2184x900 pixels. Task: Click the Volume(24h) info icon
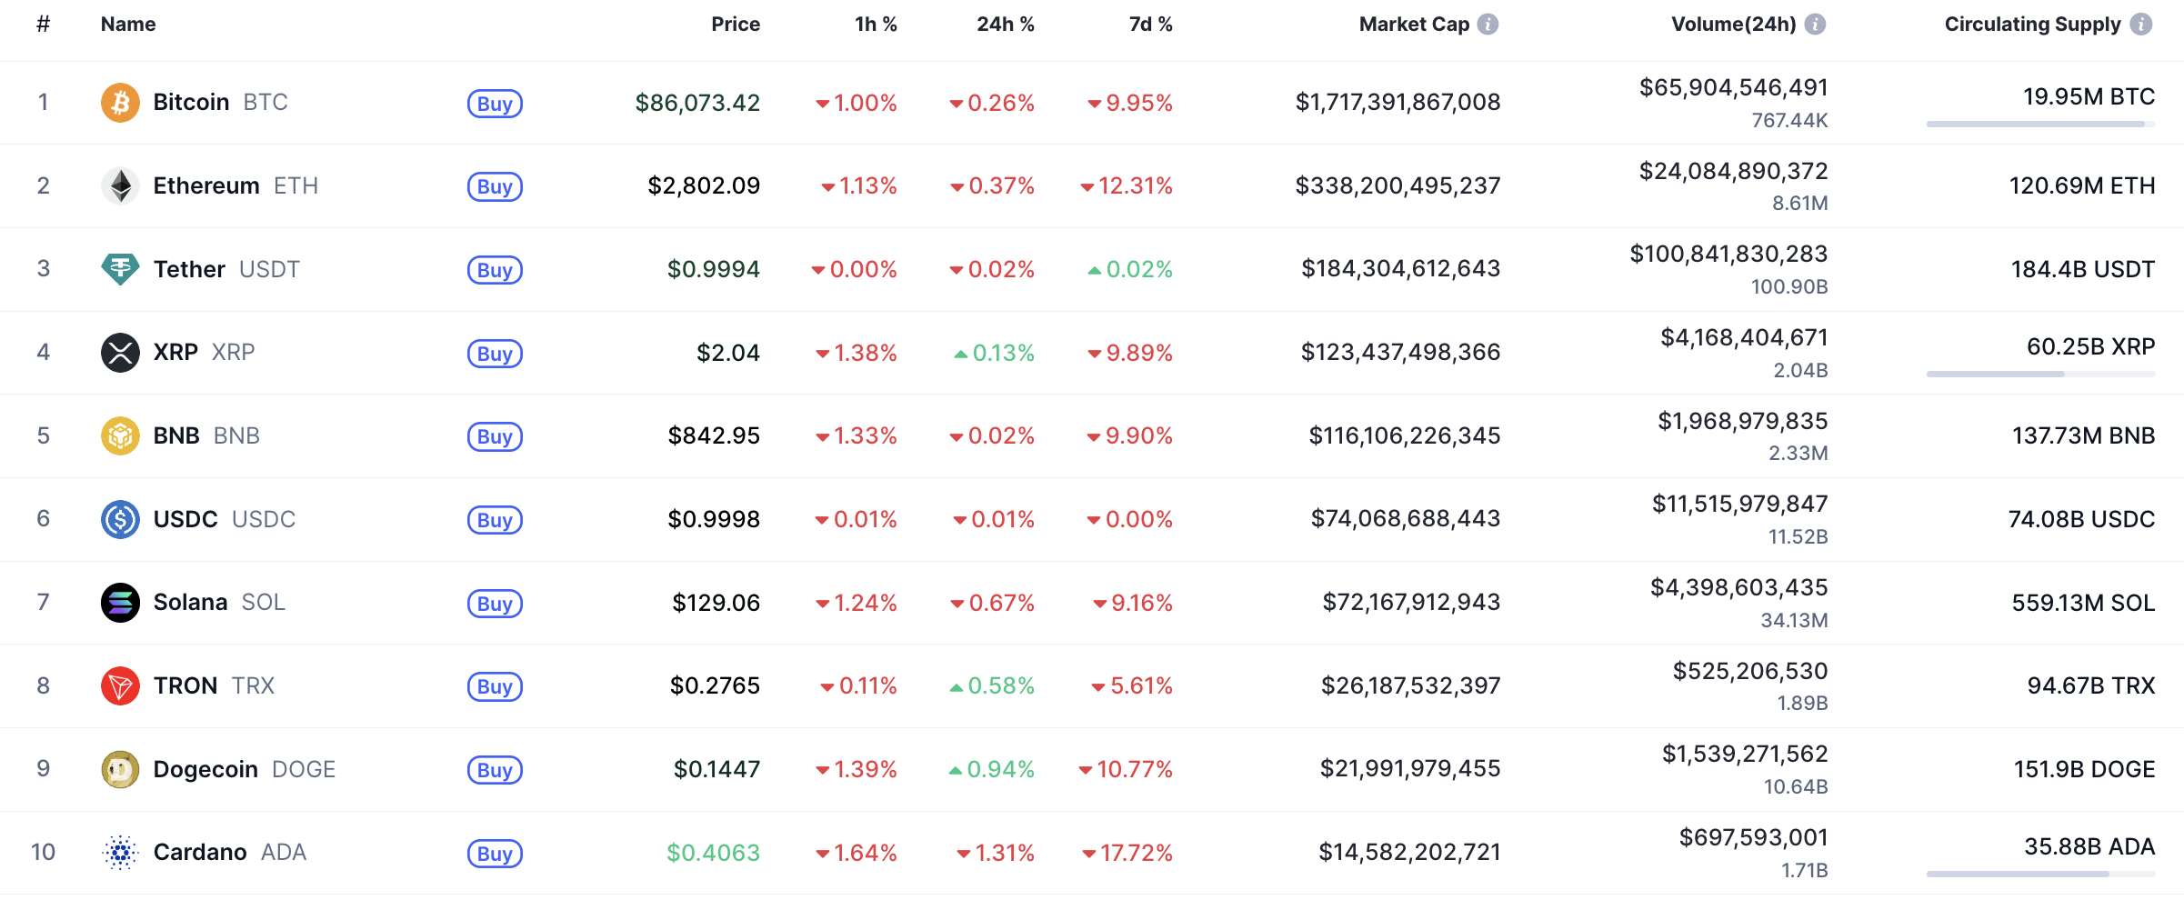[1815, 25]
